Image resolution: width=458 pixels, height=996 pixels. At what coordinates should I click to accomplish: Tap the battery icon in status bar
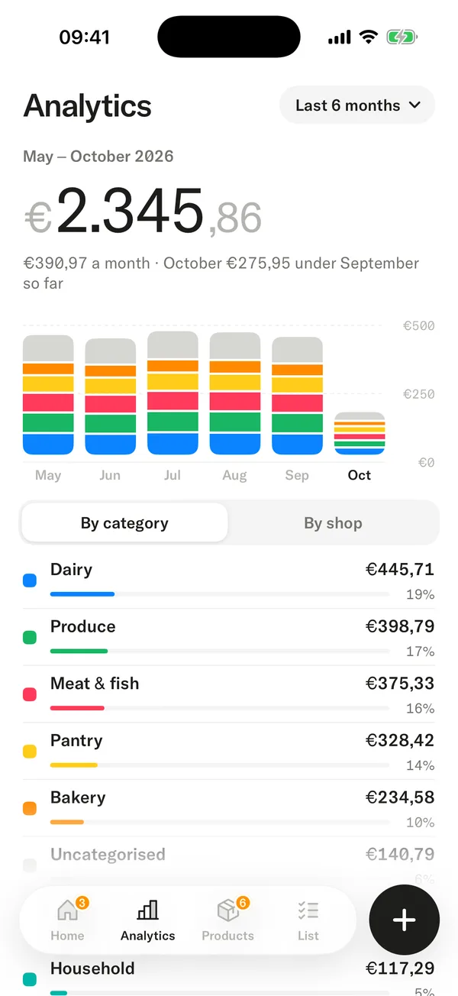tap(402, 37)
